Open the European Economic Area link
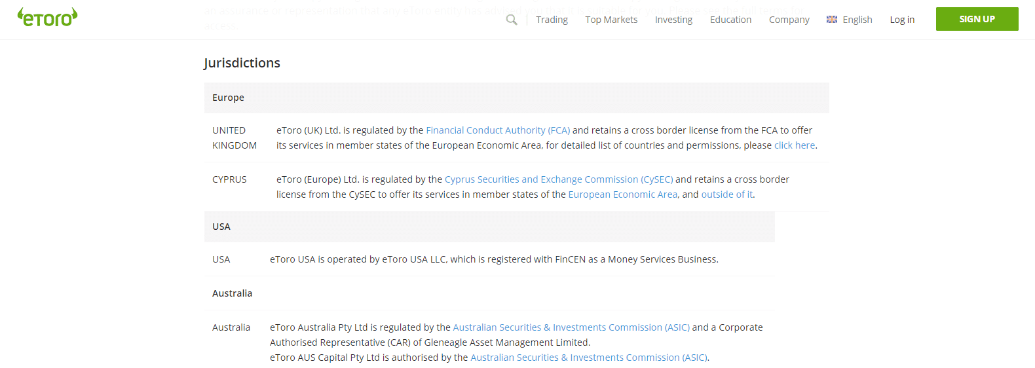Viewport: 1035px width, 368px height. click(x=622, y=194)
